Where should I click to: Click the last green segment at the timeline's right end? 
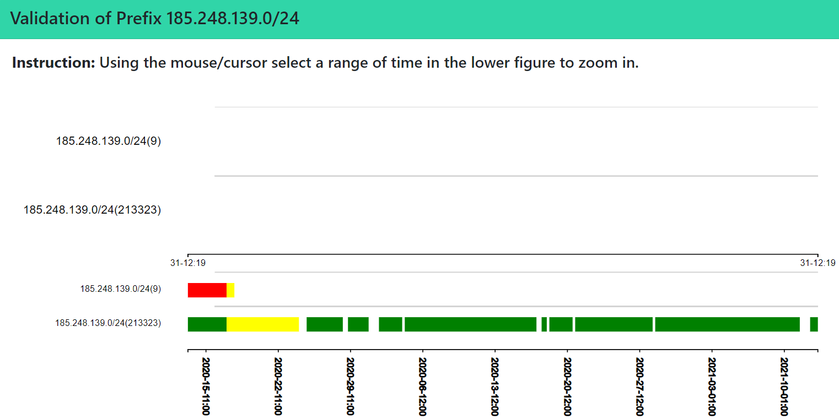point(814,324)
